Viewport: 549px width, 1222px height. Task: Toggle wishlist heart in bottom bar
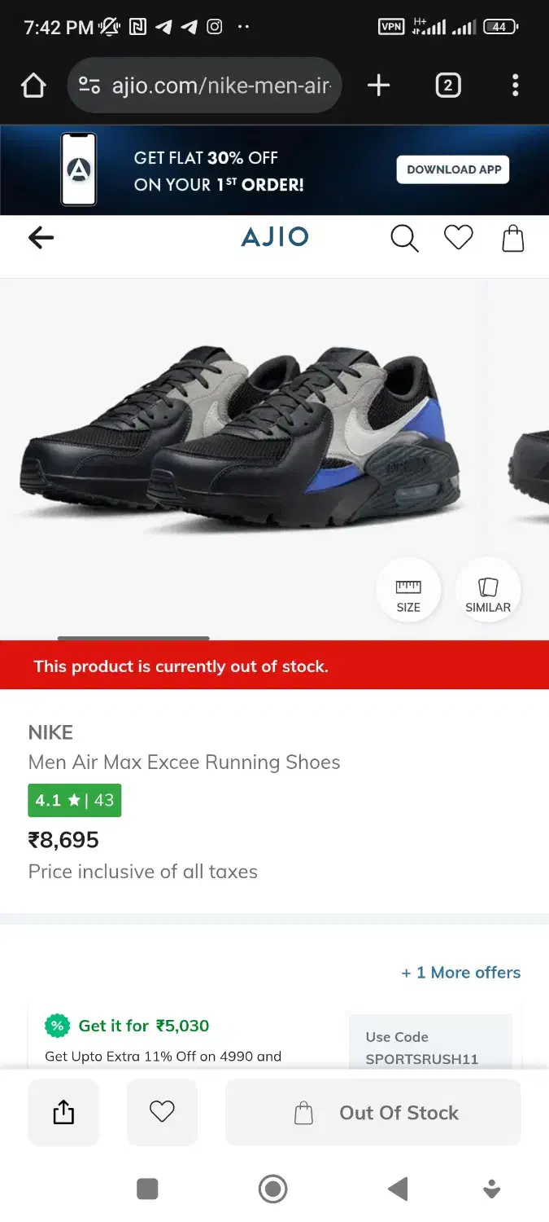[162, 1112]
